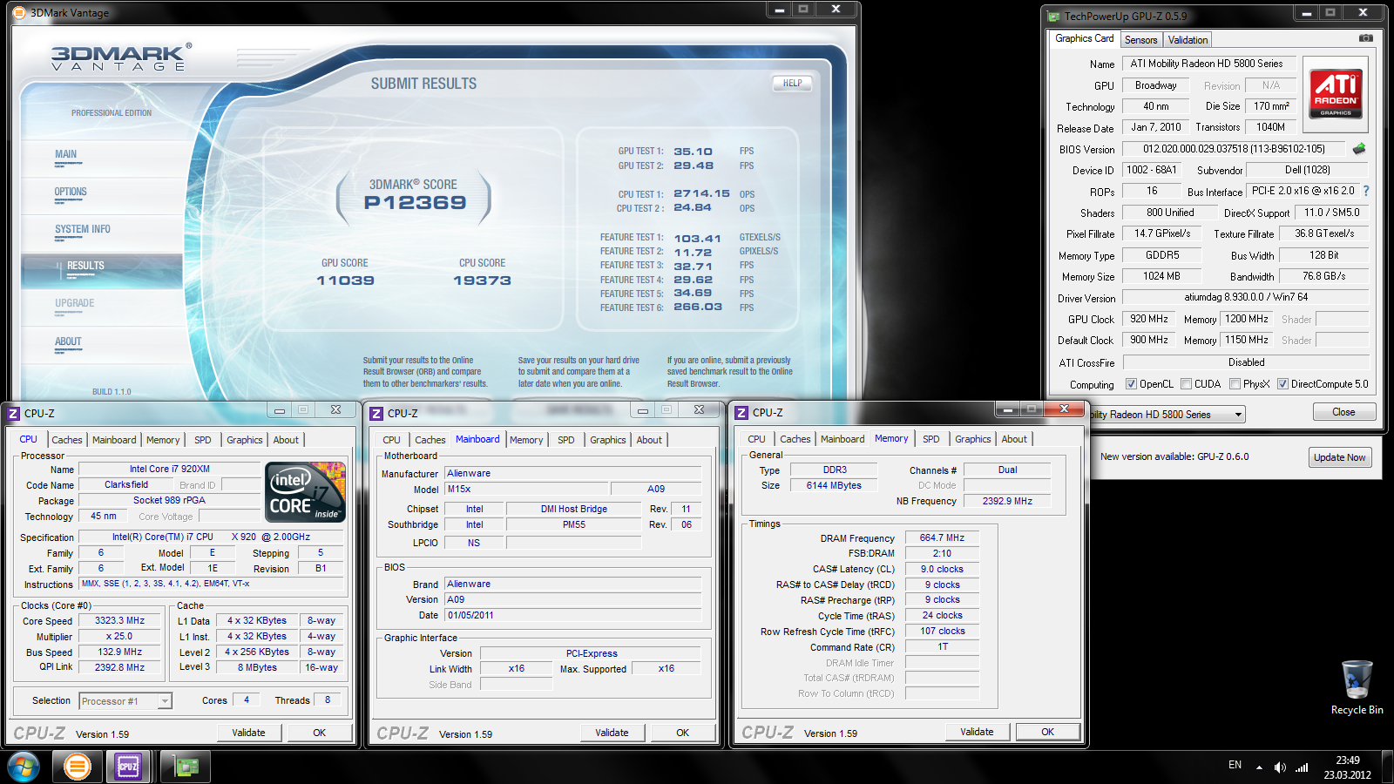This screenshot has height=784, width=1394.
Task: Toggle the DirectCompute 5.0 checkbox
Action: coord(1282,384)
